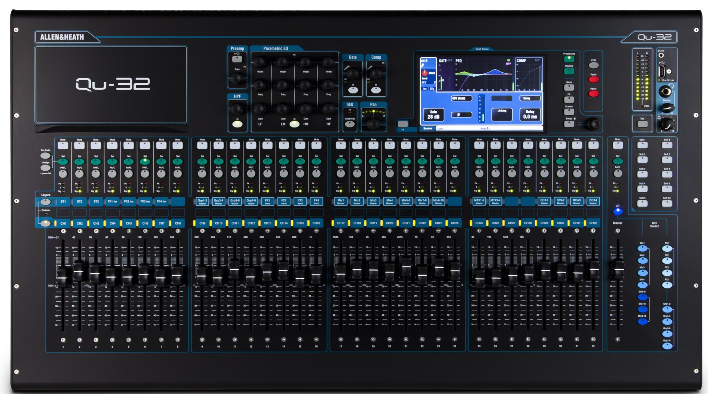Tap the PEQ curve display on screen
Screen dimensions: 708x394
coord(484,75)
